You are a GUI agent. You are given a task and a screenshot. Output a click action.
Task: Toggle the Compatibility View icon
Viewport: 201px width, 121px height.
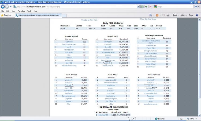142,7
